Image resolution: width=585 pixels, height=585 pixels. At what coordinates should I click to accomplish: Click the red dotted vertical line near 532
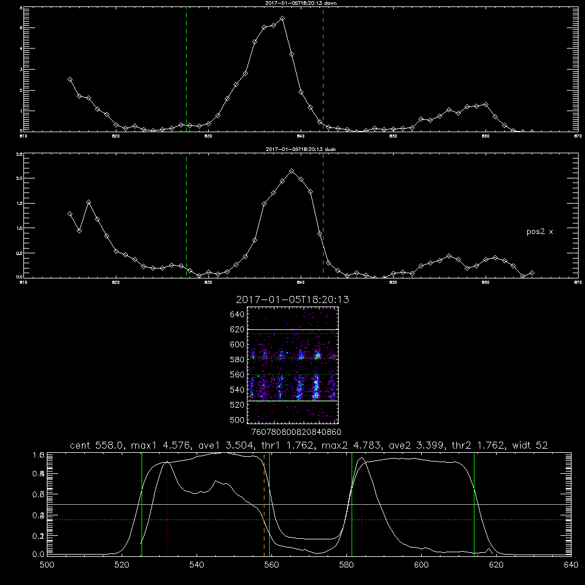pos(167,504)
